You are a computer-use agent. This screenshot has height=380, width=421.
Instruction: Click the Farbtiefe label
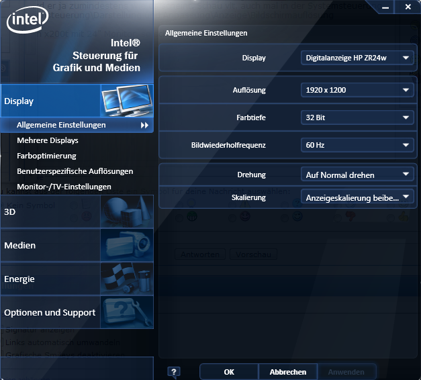pos(251,117)
